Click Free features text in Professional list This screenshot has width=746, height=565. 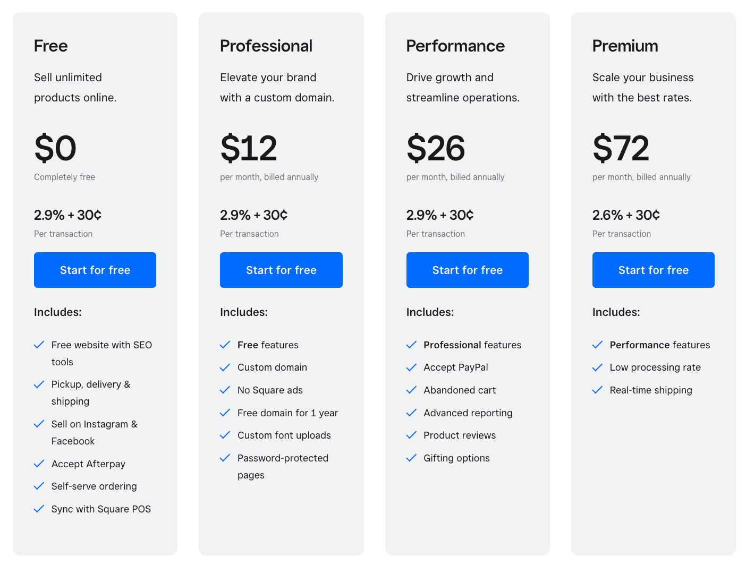(x=268, y=345)
